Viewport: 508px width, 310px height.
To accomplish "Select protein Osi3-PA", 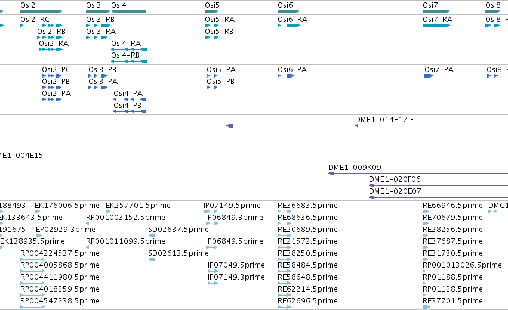I will click(98, 88).
